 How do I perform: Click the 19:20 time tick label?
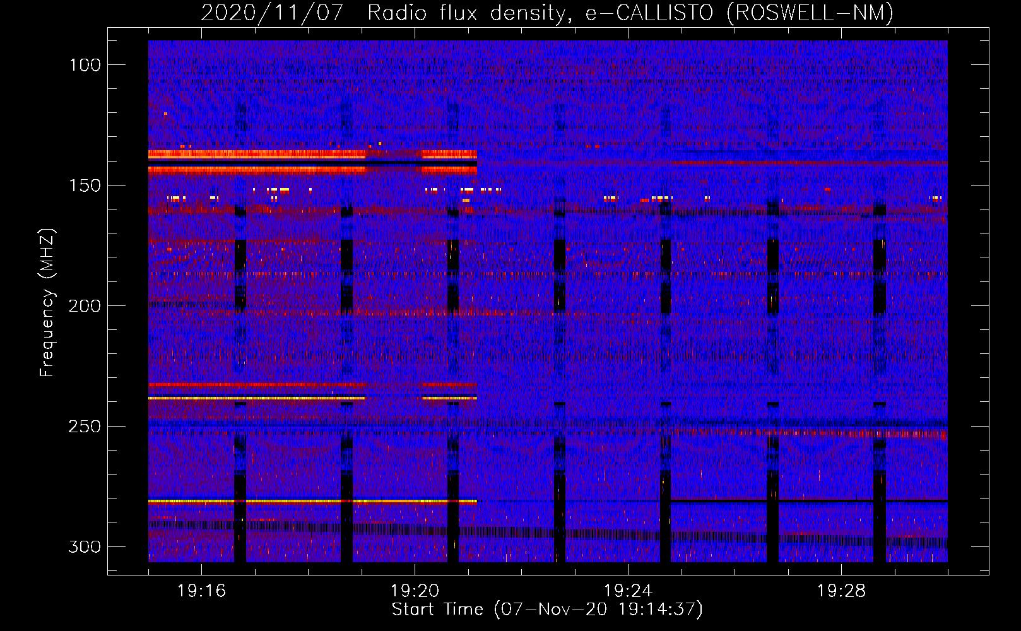pyautogui.click(x=415, y=591)
